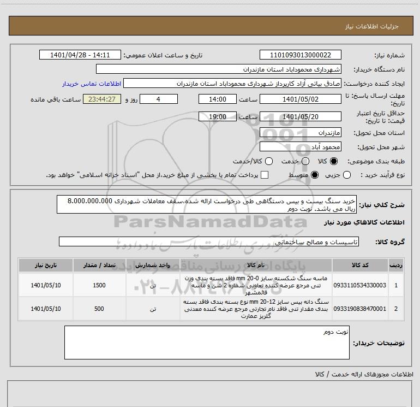This screenshot has width=420, height=407.
Task: Click row number 2 cell
Action: point(396,309)
